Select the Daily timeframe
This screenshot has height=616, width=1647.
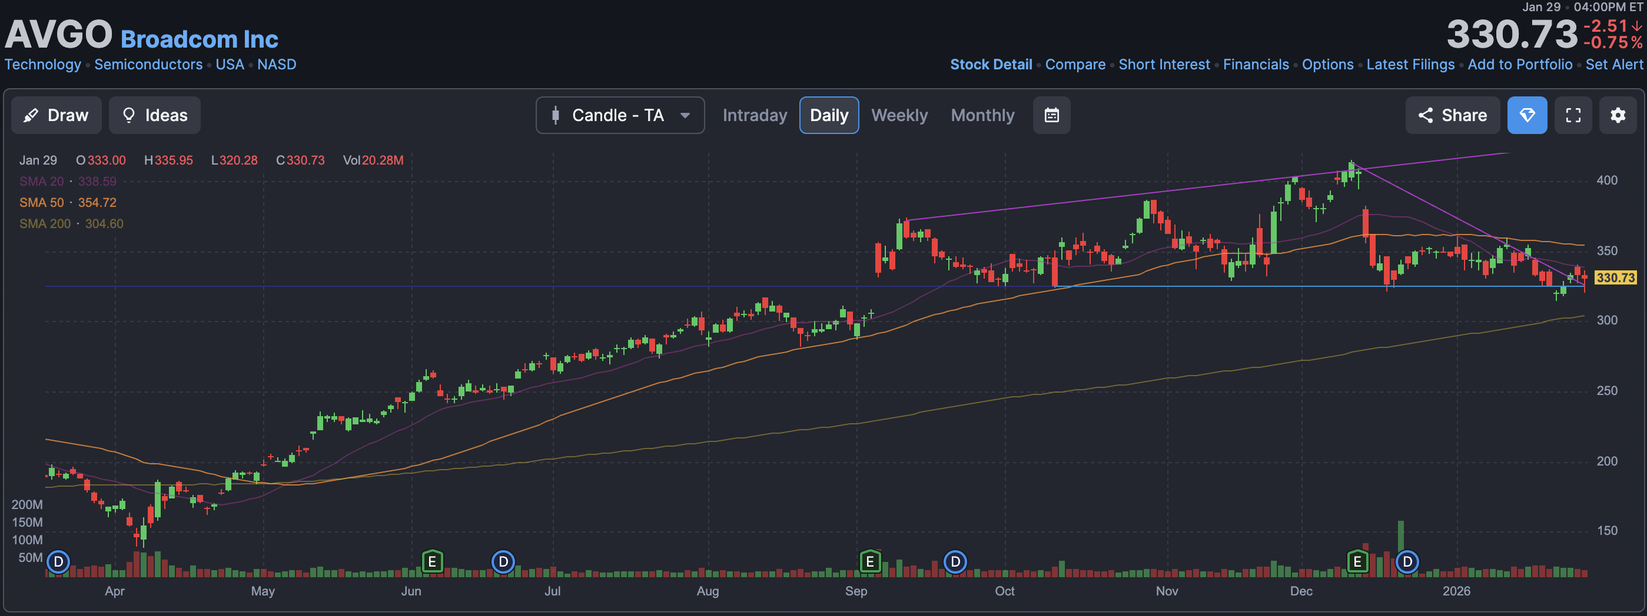click(x=829, y=115)
